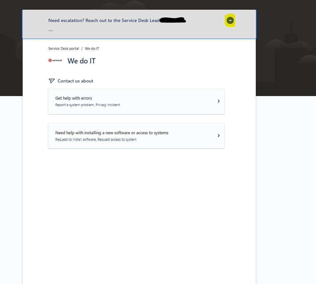Screen dimensions: 316x284
Task: Open Get help with errors card
Action: [x=136, y=102]
